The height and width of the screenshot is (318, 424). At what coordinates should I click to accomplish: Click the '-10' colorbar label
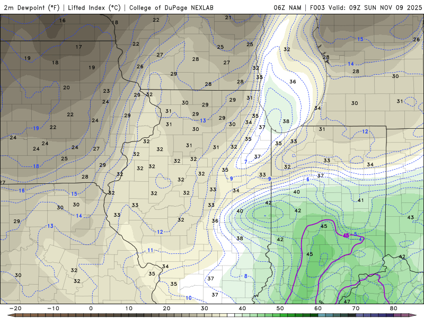pos(53,308)
